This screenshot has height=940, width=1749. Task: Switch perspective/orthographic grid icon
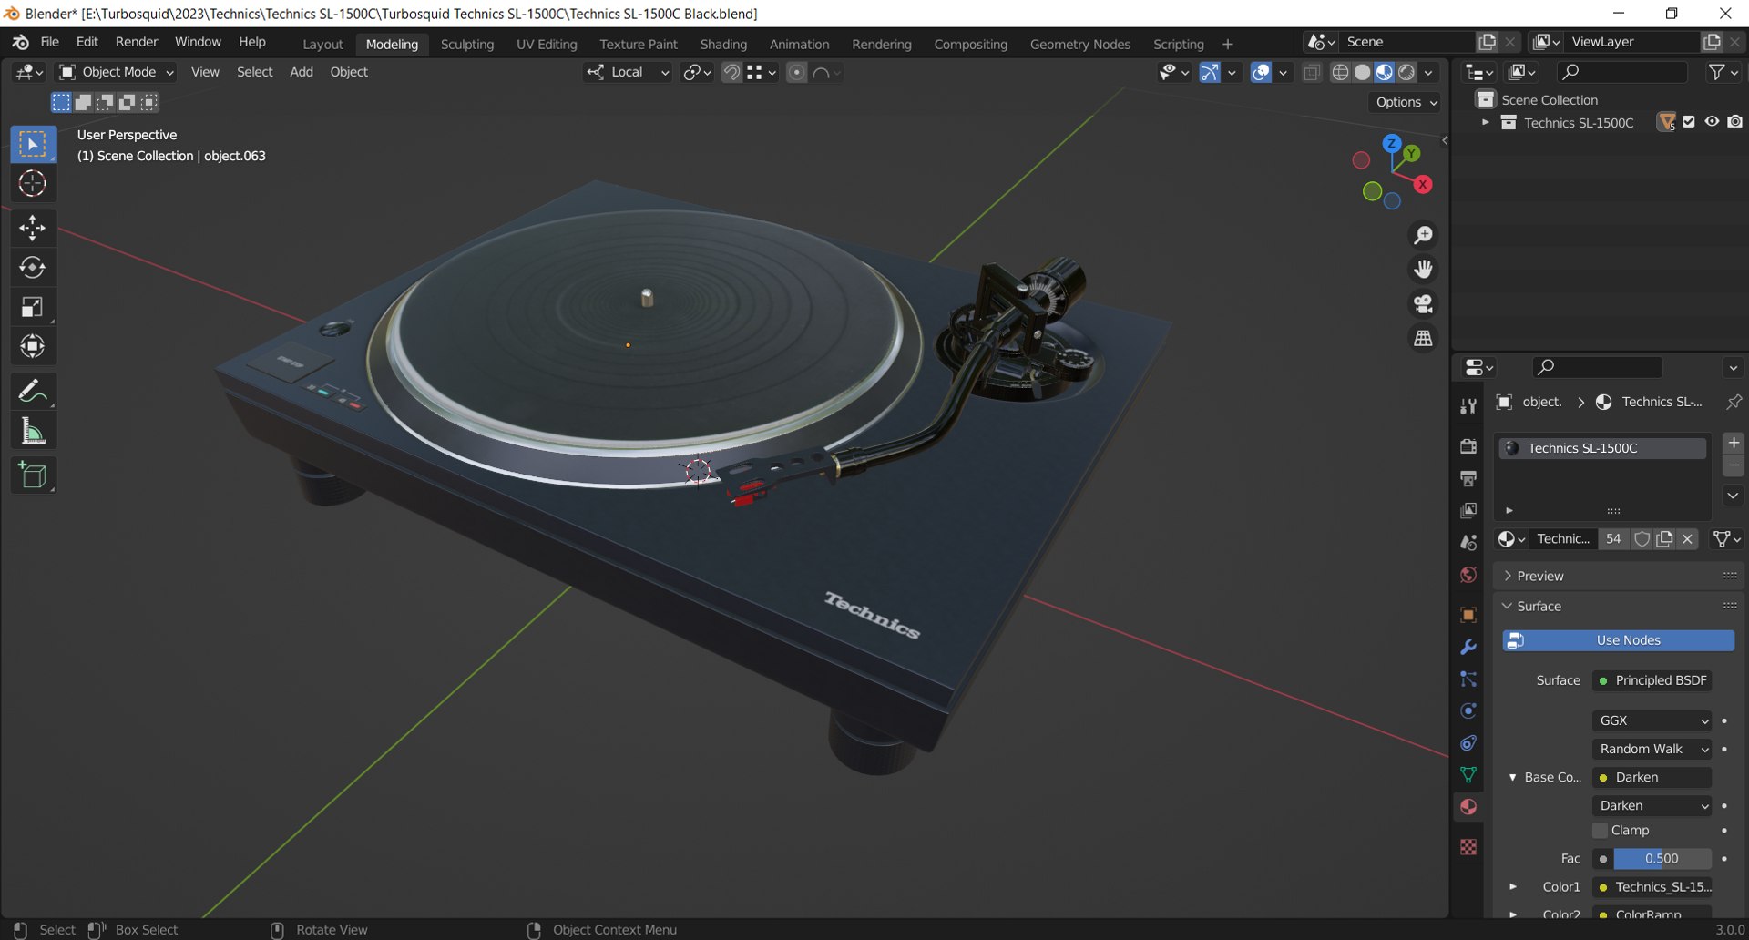coord(1423,338)
